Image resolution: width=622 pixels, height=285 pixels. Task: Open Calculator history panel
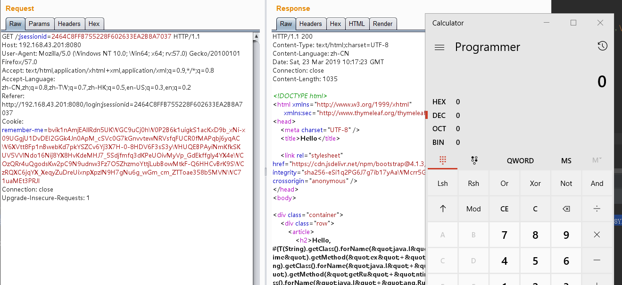(602, 46)
